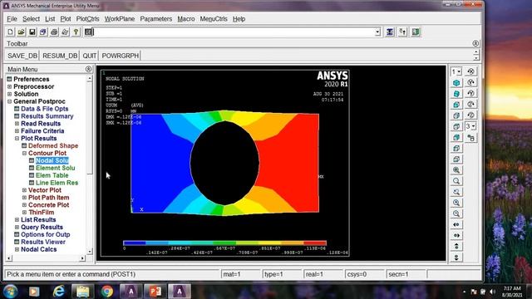Open the Parameters menu
This screenshot has height=299, width=532.
[156, 19]
